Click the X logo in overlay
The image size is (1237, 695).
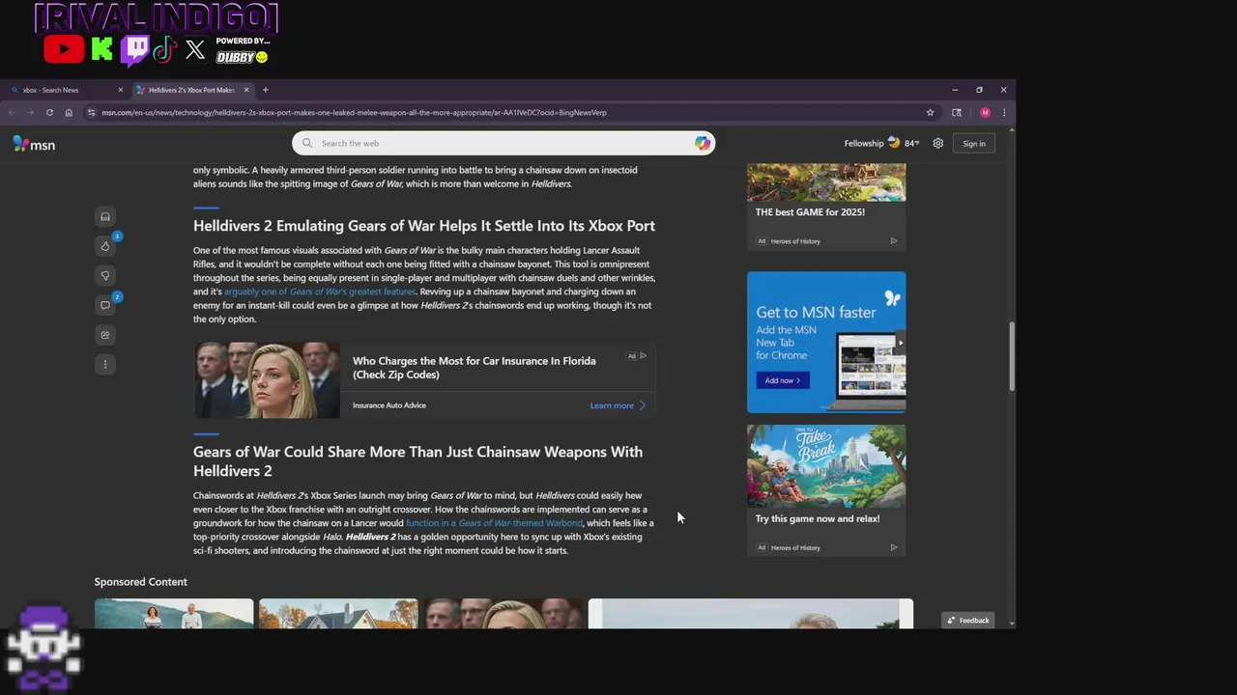pos(195,49)
